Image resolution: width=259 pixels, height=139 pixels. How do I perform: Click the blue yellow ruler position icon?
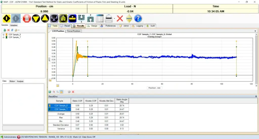tap(72, 18)
